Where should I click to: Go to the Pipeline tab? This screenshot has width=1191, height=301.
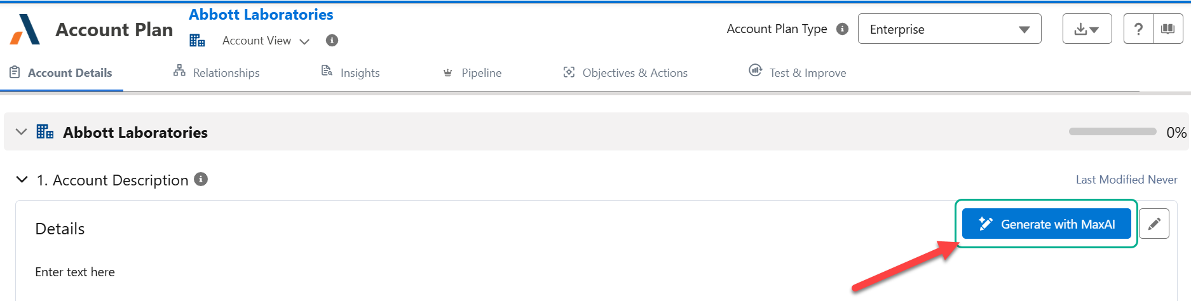click(472, 73)
